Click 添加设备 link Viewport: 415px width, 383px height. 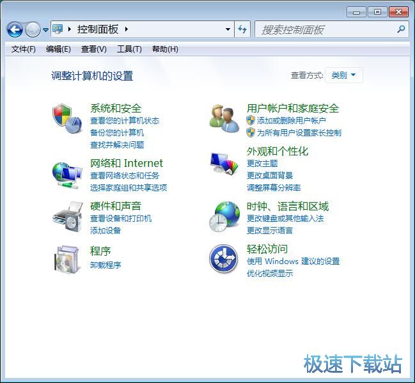(106, 231)
